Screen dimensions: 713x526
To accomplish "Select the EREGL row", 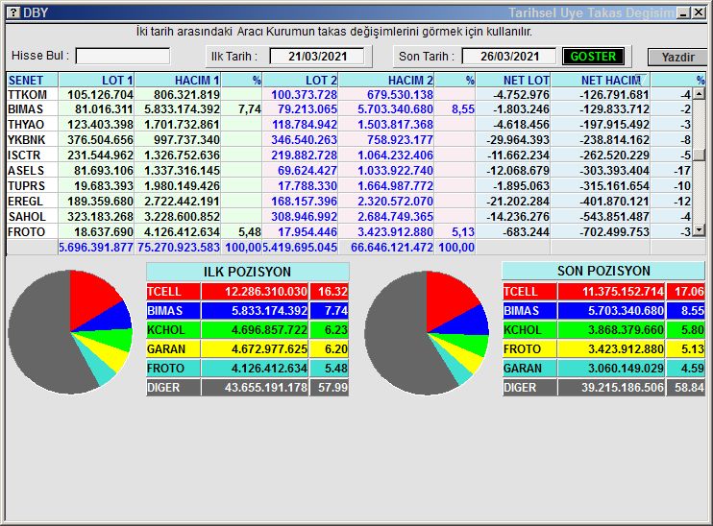I will coord(349,202).
